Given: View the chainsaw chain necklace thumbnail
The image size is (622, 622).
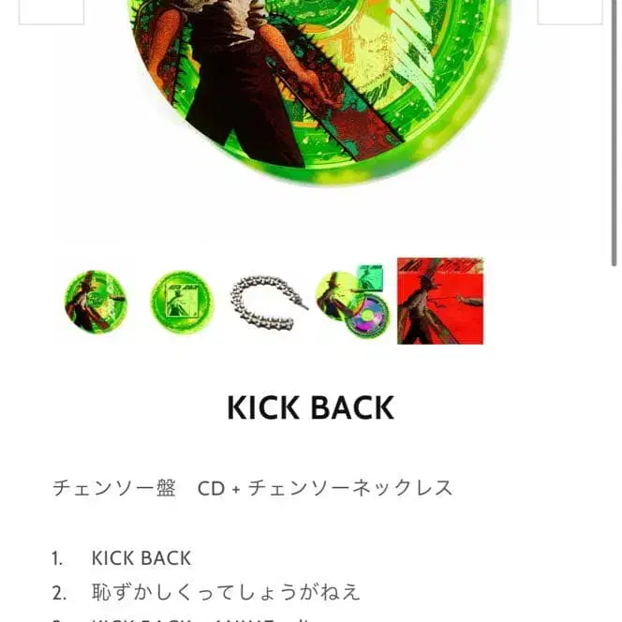Looking at the screenshot, I should [x=268, y=303].
